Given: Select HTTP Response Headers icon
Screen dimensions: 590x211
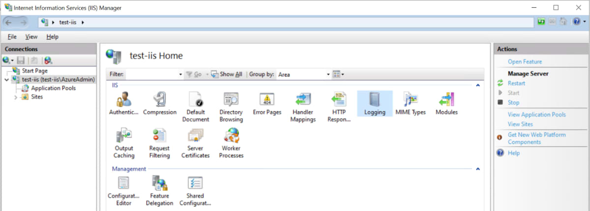Looking at the screenshot, I should [339, 107].
